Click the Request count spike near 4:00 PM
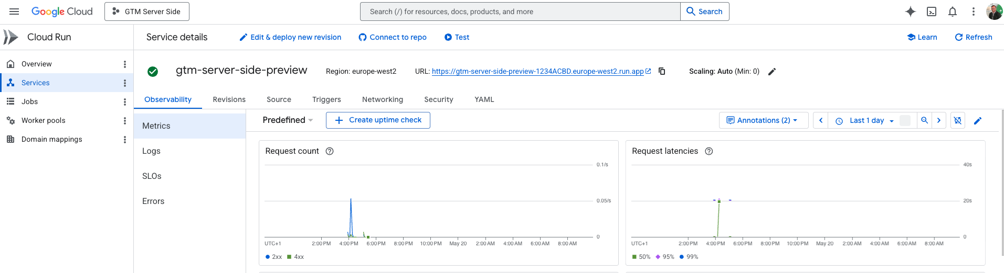This screenshot has height=273, width=1004. tap(351, 217)
